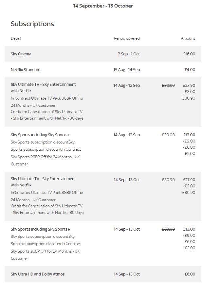Viewport: 204px width, 285px height.
Task: Select Sky Ultra HD and Dolby Atmos
Action: tap(38, 274)
